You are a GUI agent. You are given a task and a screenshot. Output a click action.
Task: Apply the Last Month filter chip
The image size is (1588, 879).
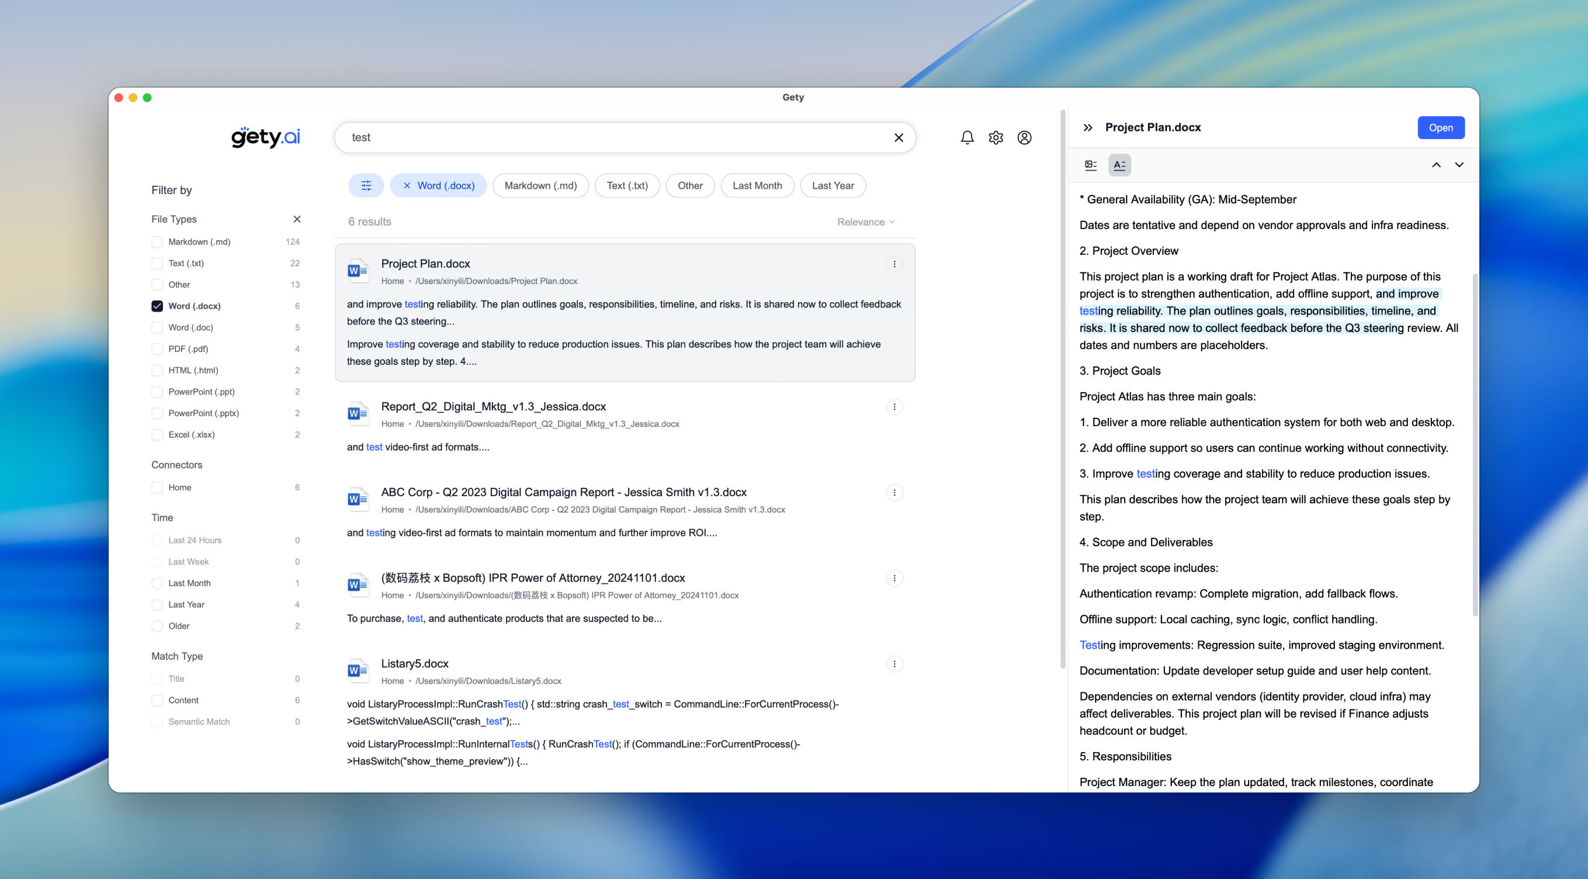(x=757, y=186)
